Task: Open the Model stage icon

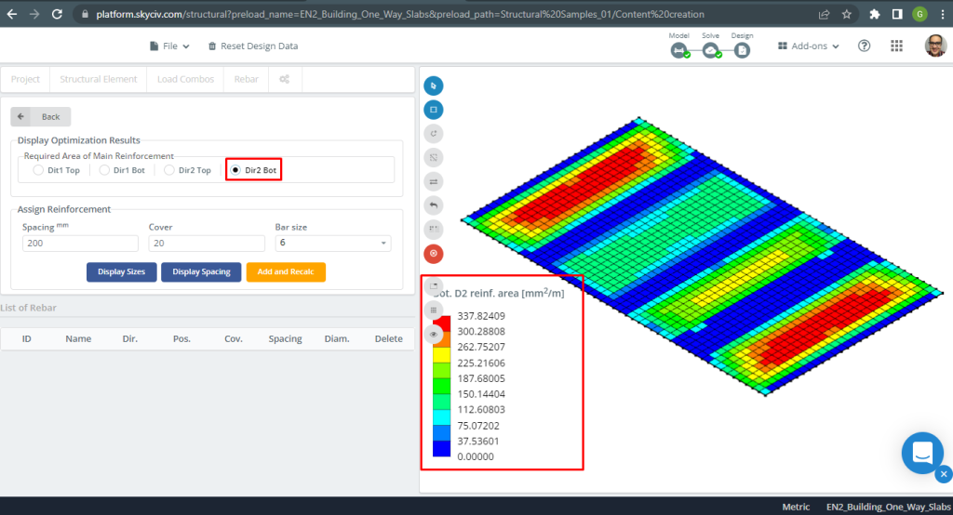Action: 679,50
